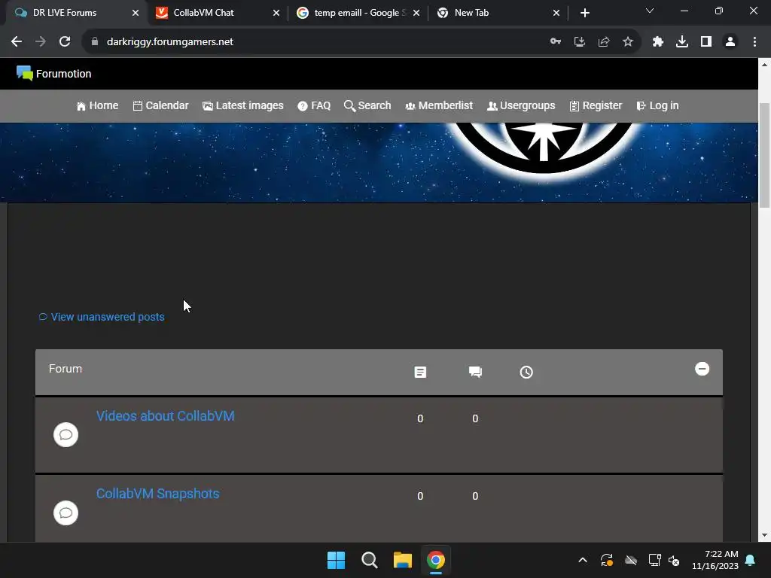Viewport: 771px width, 578px height.
Task: Show hidden system tray icons
Action: pos(583,560)
